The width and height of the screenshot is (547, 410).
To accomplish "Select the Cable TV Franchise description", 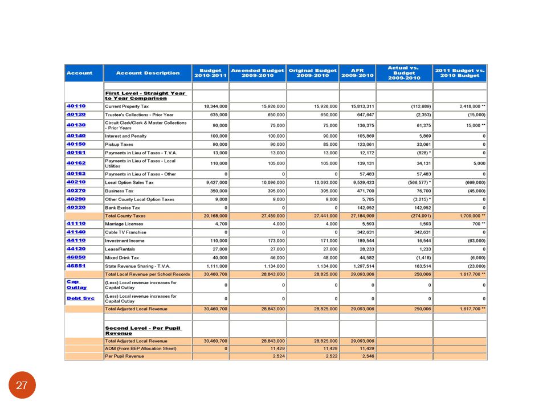I will tap(125, 232).
